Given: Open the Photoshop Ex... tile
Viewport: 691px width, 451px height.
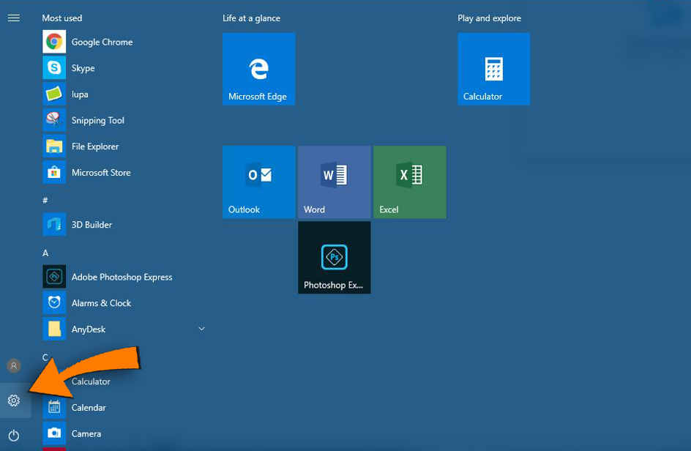Looking at the screenshot, I should [334, 258].
